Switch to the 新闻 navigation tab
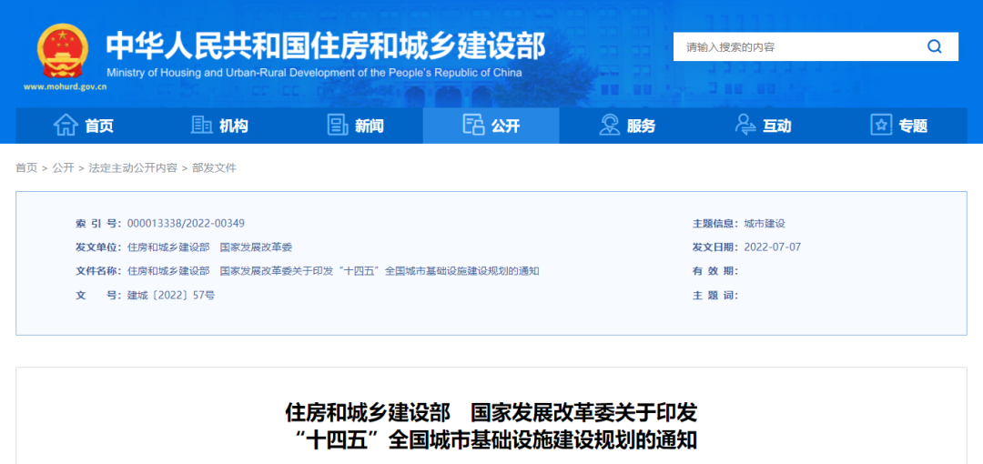This screenshot has height=464, width=983. pos(369,126)
